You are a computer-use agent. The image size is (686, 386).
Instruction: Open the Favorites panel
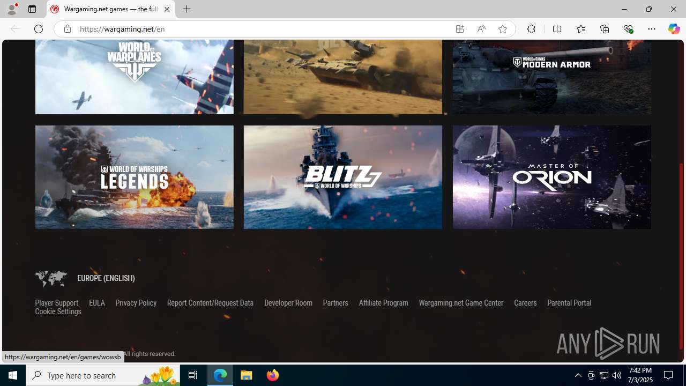click(580, 29)
